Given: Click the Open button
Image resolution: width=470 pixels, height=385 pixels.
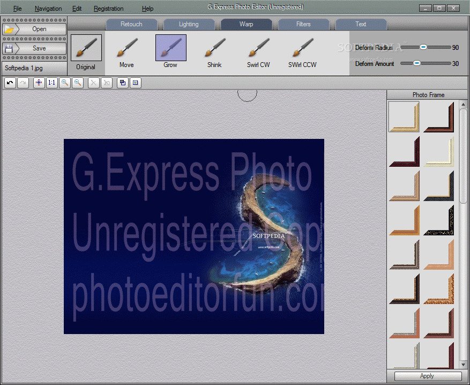Looking at the screenshot, I should [x=34, y=29].
